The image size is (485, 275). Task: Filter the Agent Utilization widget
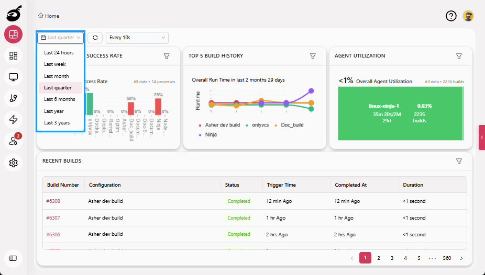point(459,56)
